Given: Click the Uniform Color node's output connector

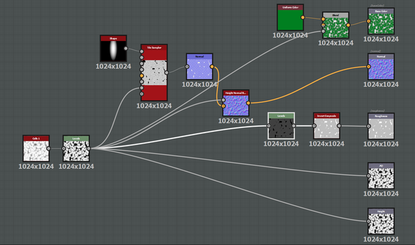Looking at the screenshot, I should click(303, 18).
